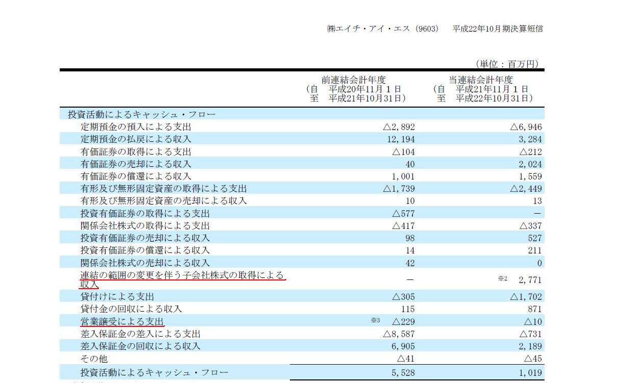
Task: Select the value 211
Action: 535,250
